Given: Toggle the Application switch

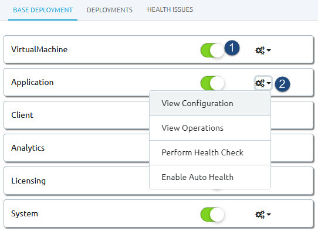Looking at the screenshot, I should (x=212, y=83).
